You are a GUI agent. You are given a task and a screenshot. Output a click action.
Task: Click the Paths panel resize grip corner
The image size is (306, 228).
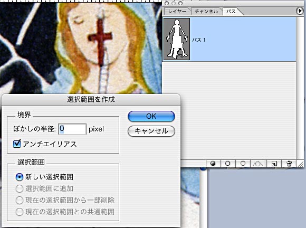click(x=300, y=164)
